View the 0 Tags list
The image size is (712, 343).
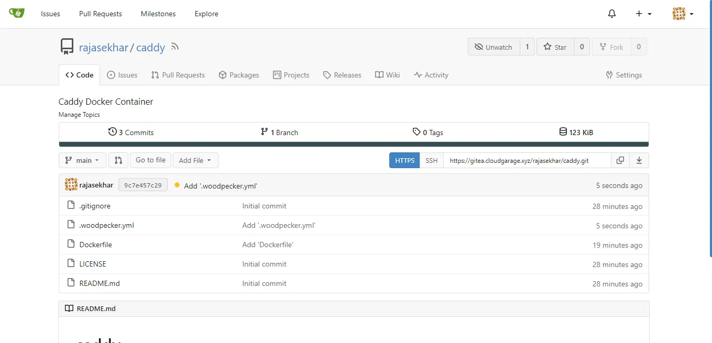coord(428,132)
